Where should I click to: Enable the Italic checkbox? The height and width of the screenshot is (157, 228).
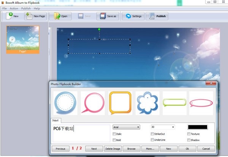(x=114, y=134)
